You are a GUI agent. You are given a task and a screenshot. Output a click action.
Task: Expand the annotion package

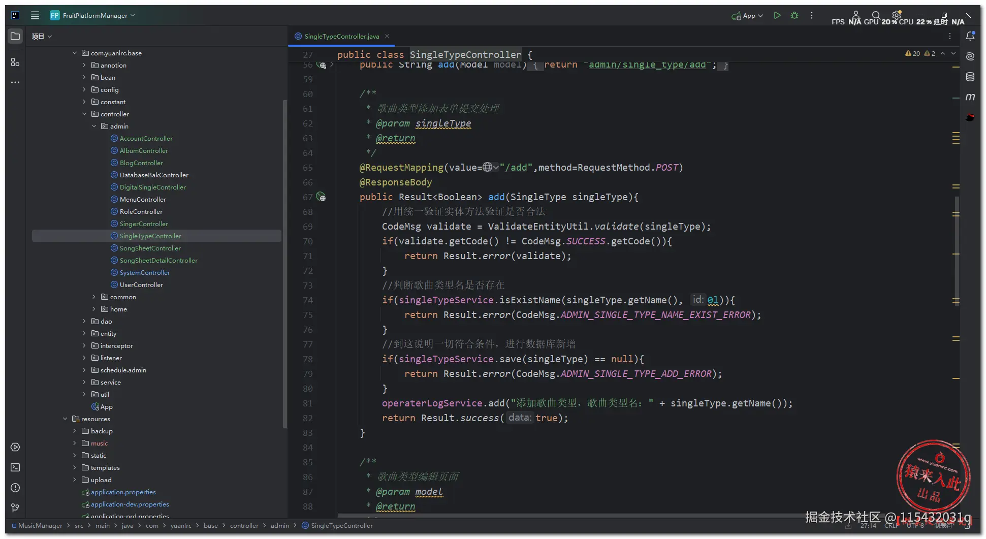(84, 65)
